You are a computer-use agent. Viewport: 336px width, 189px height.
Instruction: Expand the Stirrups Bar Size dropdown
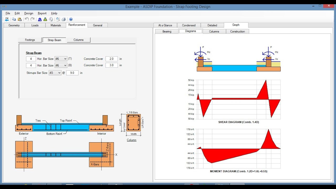pyautogui.click(x=59, y=73)
